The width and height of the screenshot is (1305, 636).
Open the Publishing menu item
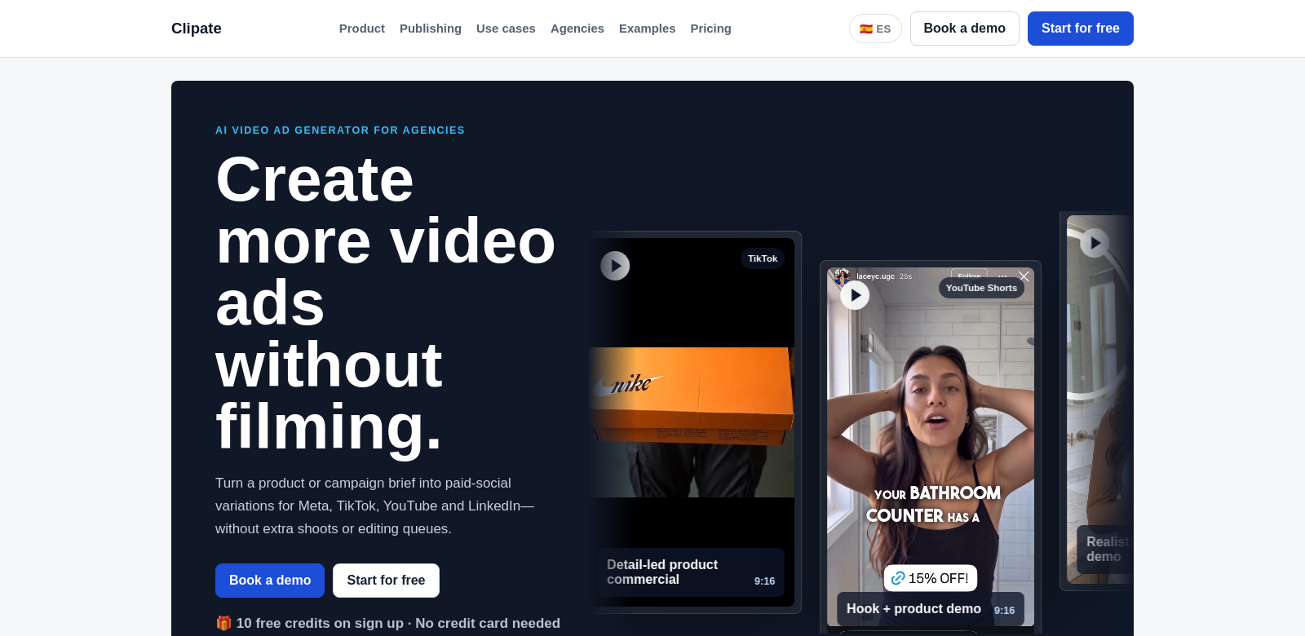pyautogui.click(x=431, y=29)
